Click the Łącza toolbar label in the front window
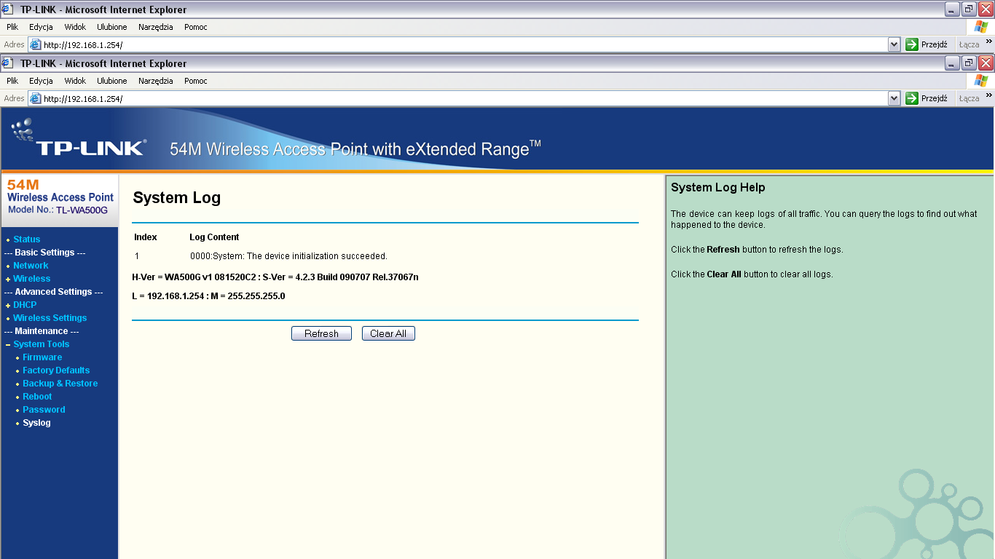 tap(969, 98)
